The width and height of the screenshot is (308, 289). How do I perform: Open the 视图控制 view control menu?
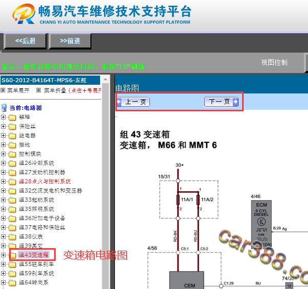coord(274,62)
